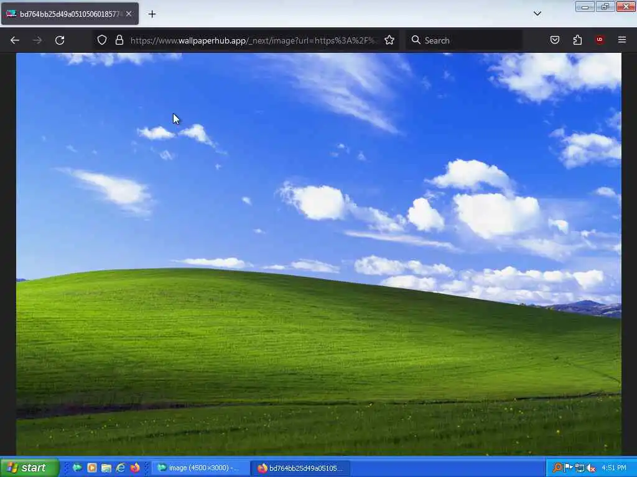Screen dimensions: 637x477
Task: Click the site security padlock icon
Action: (119, 40)
